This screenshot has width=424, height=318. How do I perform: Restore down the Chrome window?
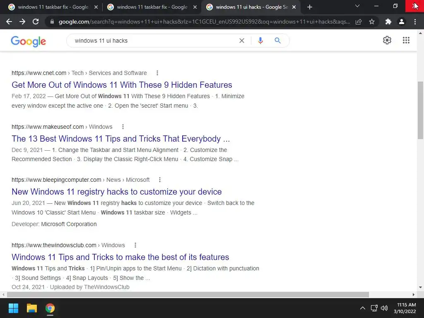(x=395, y=6)
